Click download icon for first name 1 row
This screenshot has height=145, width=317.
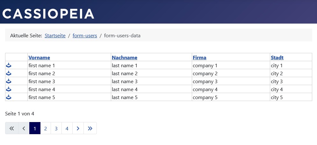tap(9, 65)
